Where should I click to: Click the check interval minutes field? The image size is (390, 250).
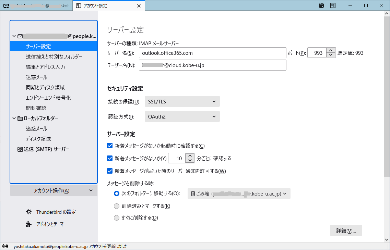click(x=177, y=158)
